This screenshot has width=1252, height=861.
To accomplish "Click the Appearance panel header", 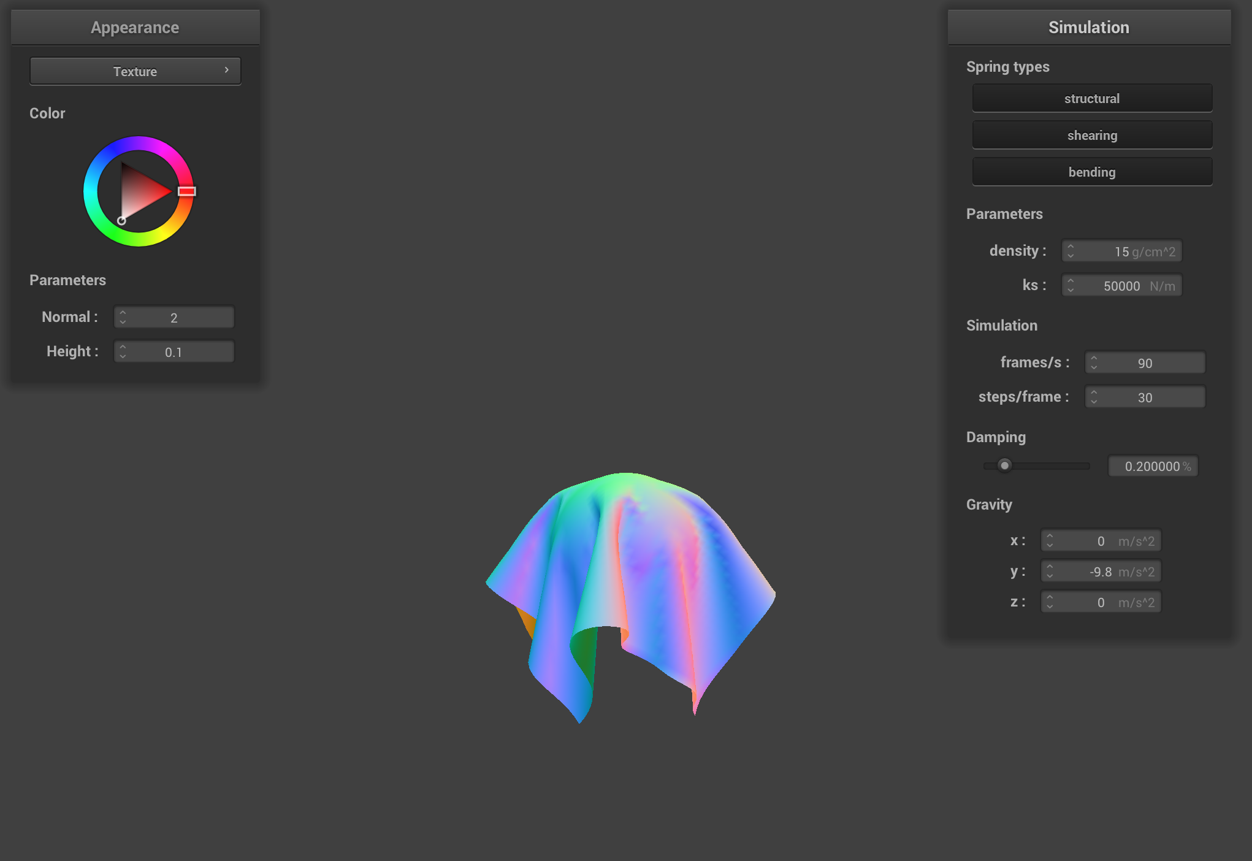I will click(135, 28).
